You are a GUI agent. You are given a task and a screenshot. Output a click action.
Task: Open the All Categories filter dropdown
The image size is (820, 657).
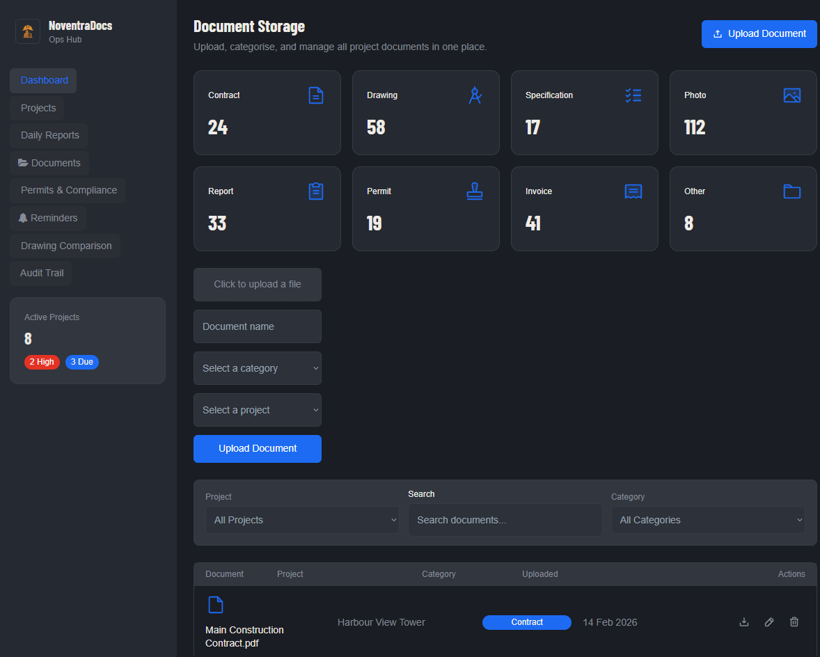pos(708,520)
